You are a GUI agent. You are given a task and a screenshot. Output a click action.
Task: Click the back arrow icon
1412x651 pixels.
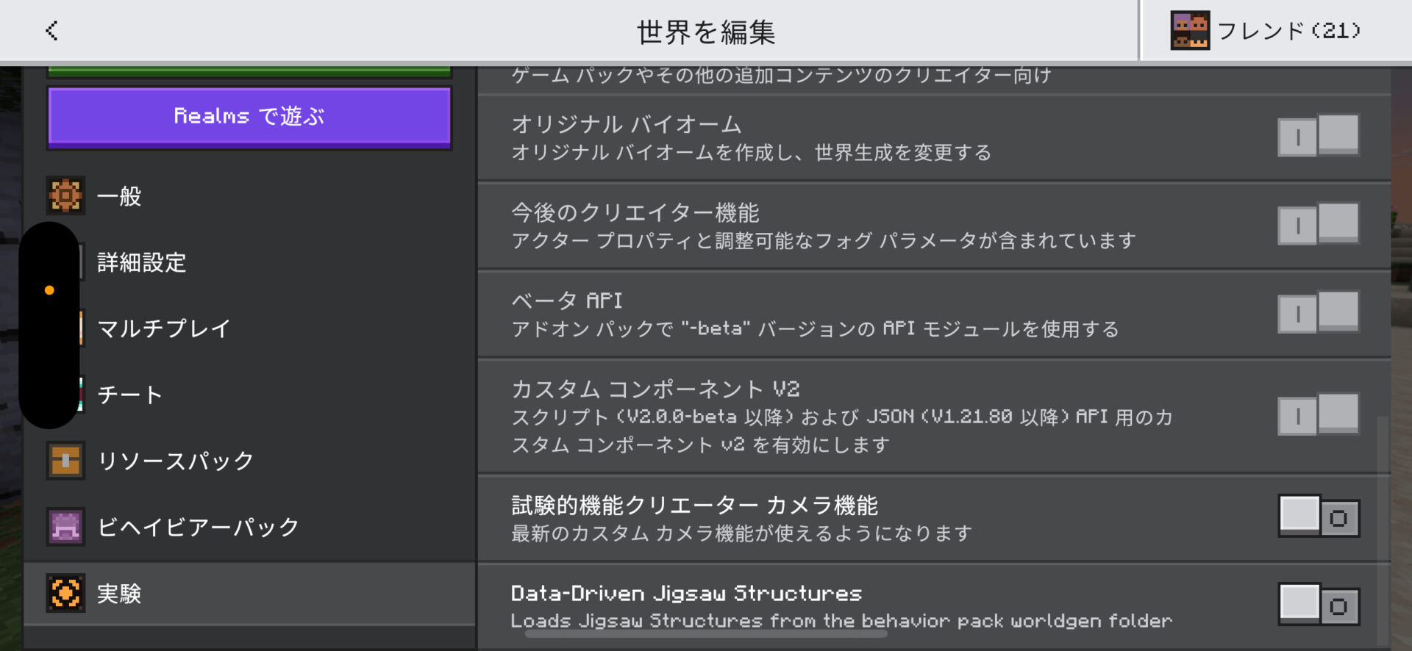[x=51, y=31]
